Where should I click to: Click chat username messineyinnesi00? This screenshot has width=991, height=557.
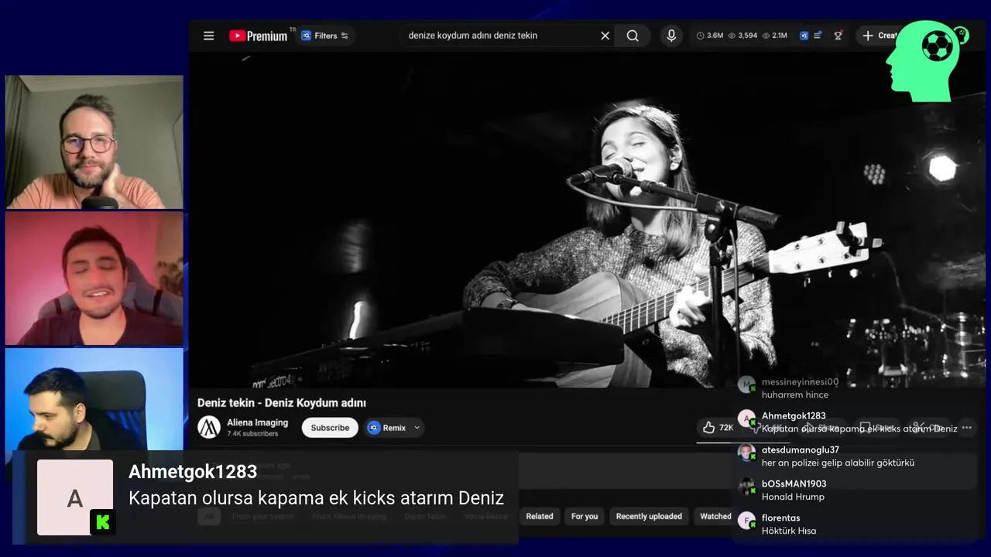(800, 382)
